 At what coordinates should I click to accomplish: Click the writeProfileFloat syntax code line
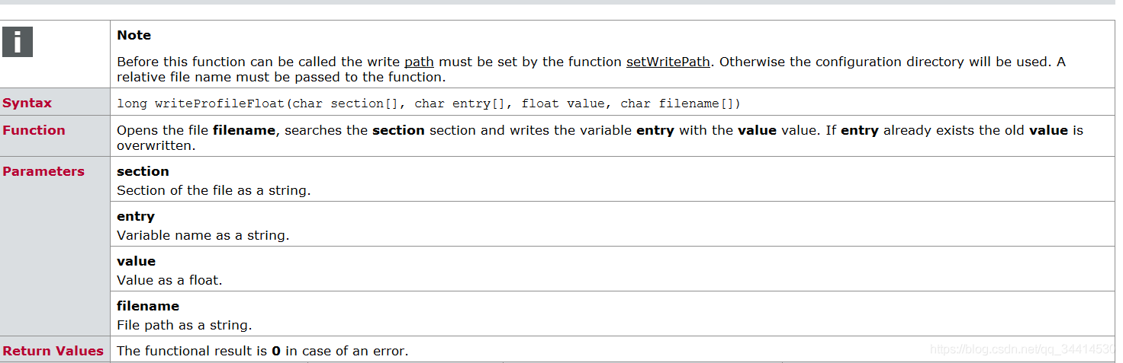point(429,103)
